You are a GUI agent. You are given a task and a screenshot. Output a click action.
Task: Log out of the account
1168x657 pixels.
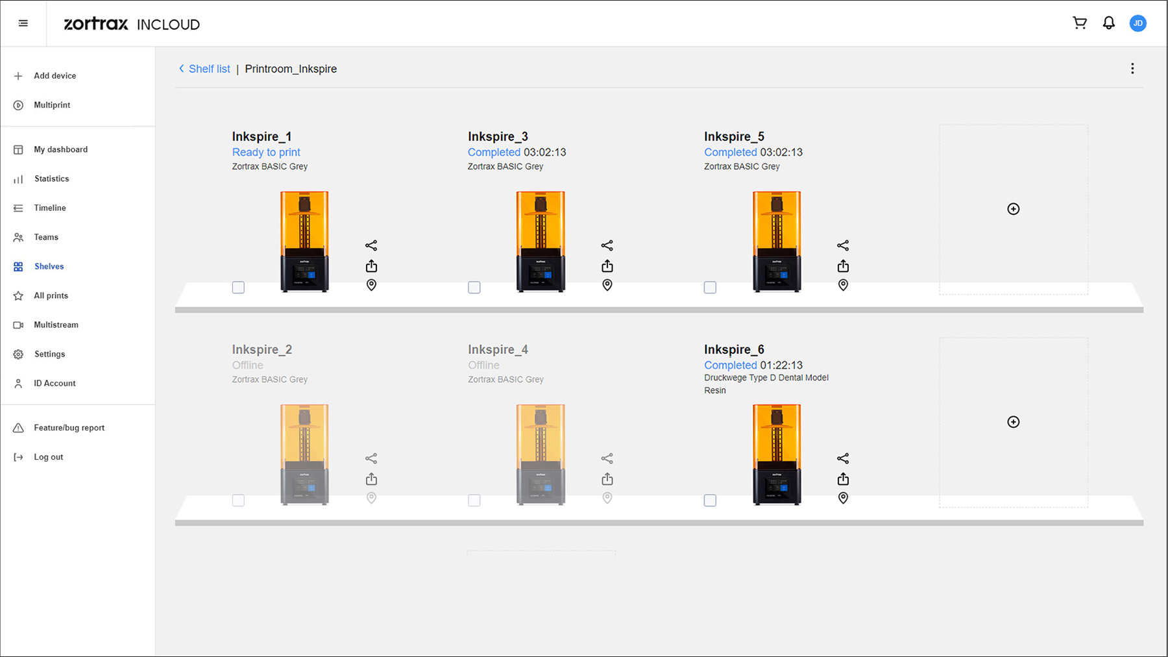pyautogui.click(x=48, y=457)
